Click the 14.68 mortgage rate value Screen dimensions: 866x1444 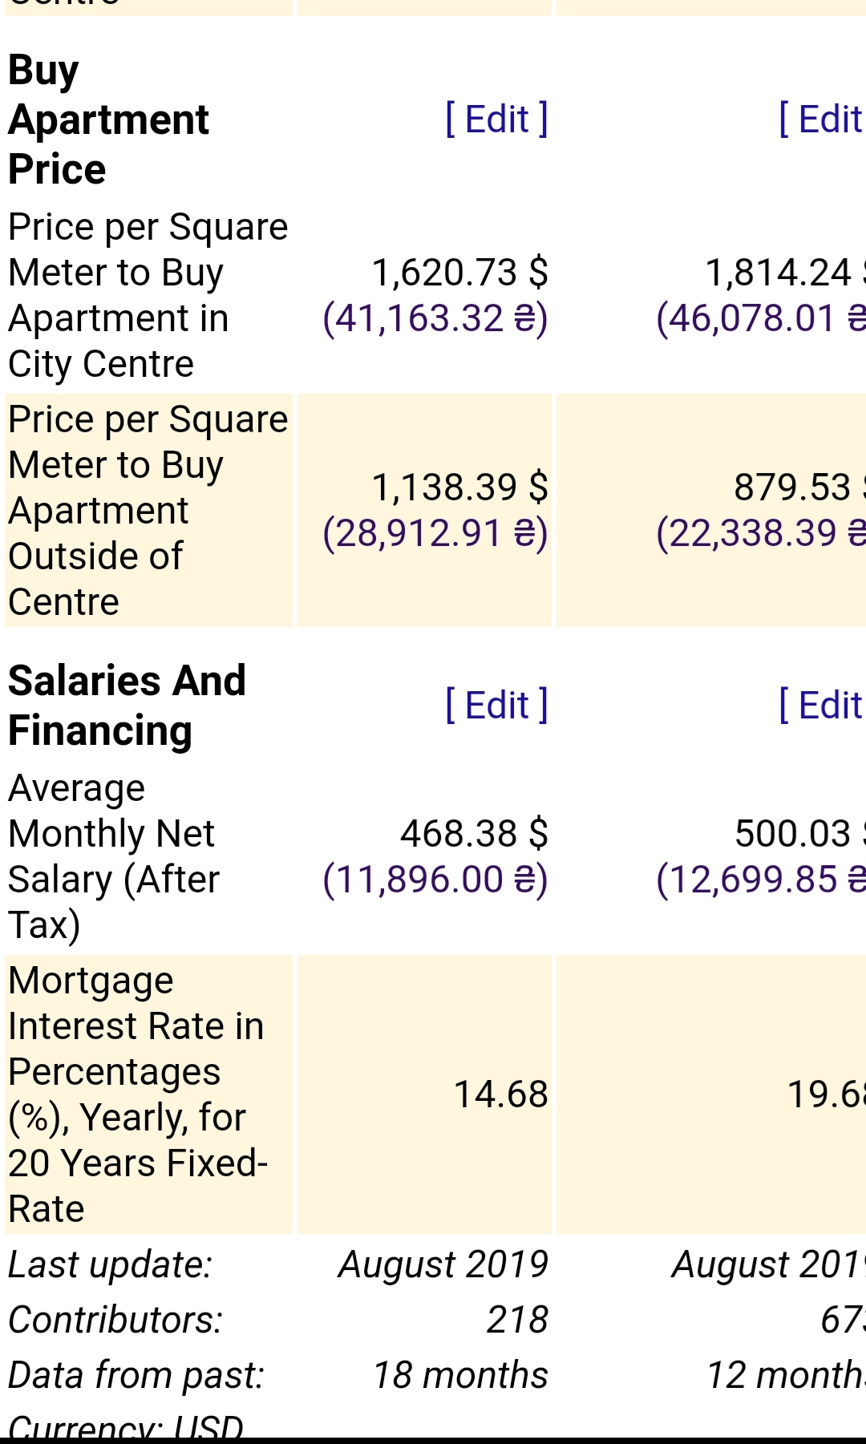500,1094
